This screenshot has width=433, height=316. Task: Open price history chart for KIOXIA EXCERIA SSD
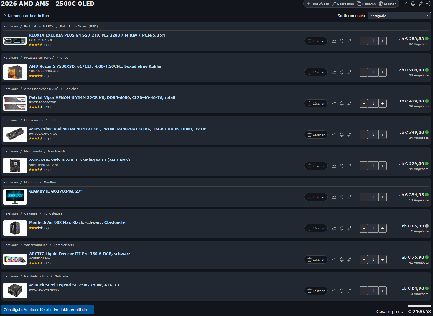pos(334,41)
